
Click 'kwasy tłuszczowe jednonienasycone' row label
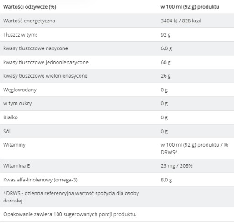46,62
